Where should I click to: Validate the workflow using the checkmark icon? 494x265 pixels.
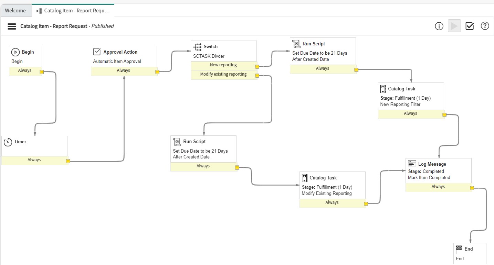click(469, 25)
